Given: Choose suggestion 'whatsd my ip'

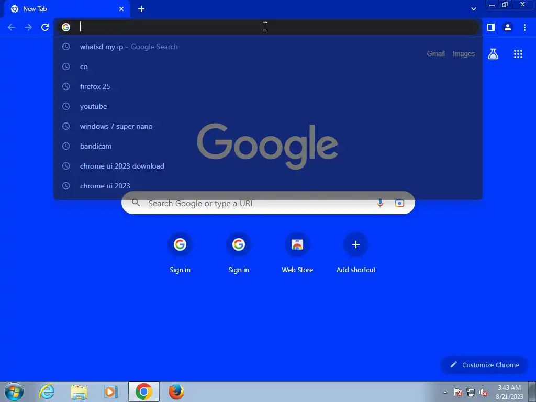Looking at the screenshot, I should pos(268,47).
